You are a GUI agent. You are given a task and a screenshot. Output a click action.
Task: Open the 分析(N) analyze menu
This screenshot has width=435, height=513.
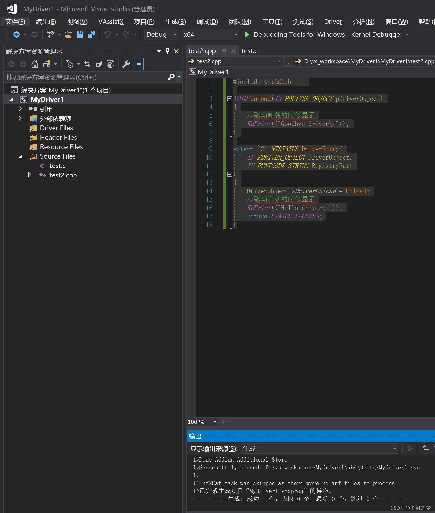[x=364, y=22]
